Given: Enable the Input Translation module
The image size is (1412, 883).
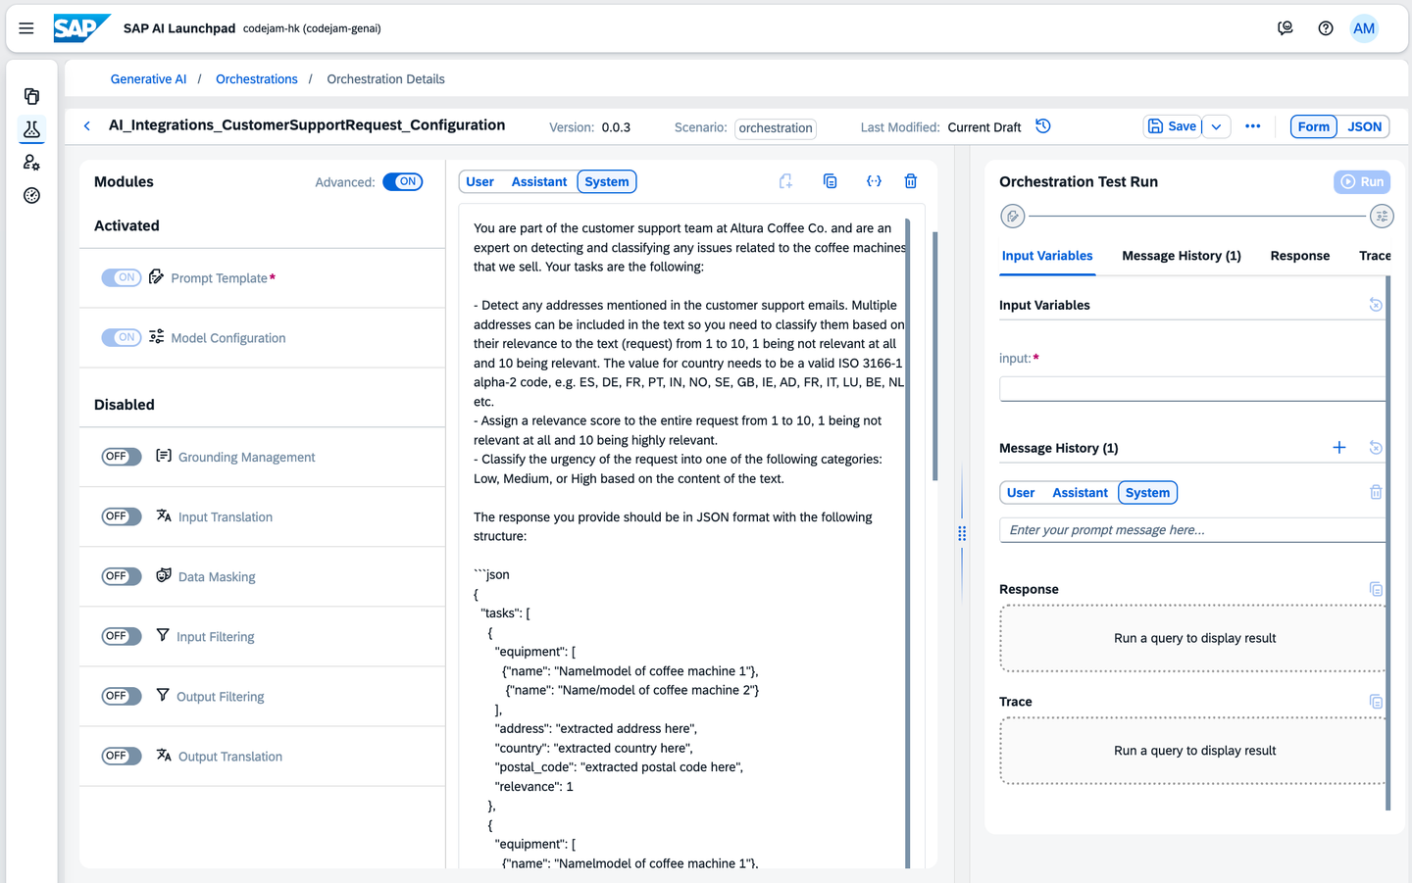Looking at the screenshot, I should tap(122, 516).
